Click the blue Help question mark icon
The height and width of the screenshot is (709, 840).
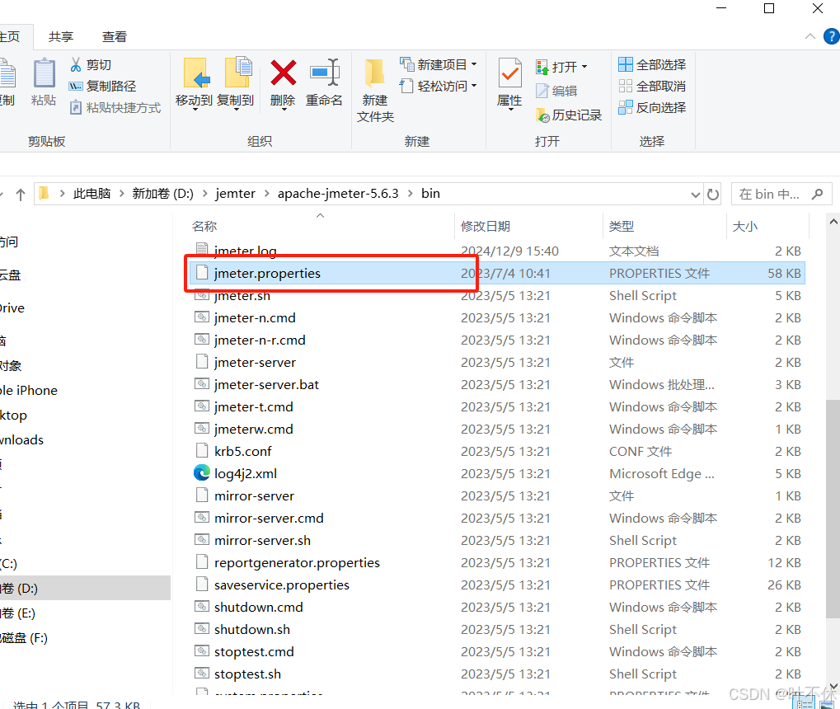pyautogui.click(x=832, y=37)
